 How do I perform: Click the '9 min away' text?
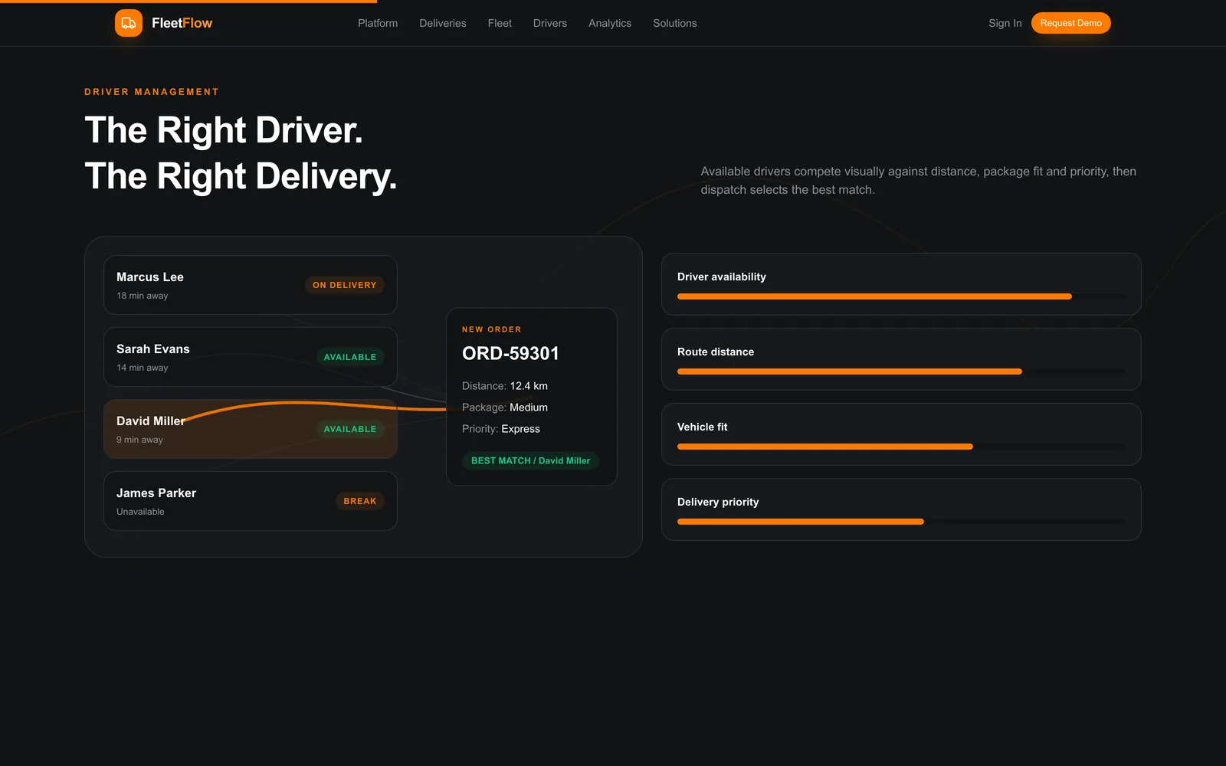tap(139, 440)
